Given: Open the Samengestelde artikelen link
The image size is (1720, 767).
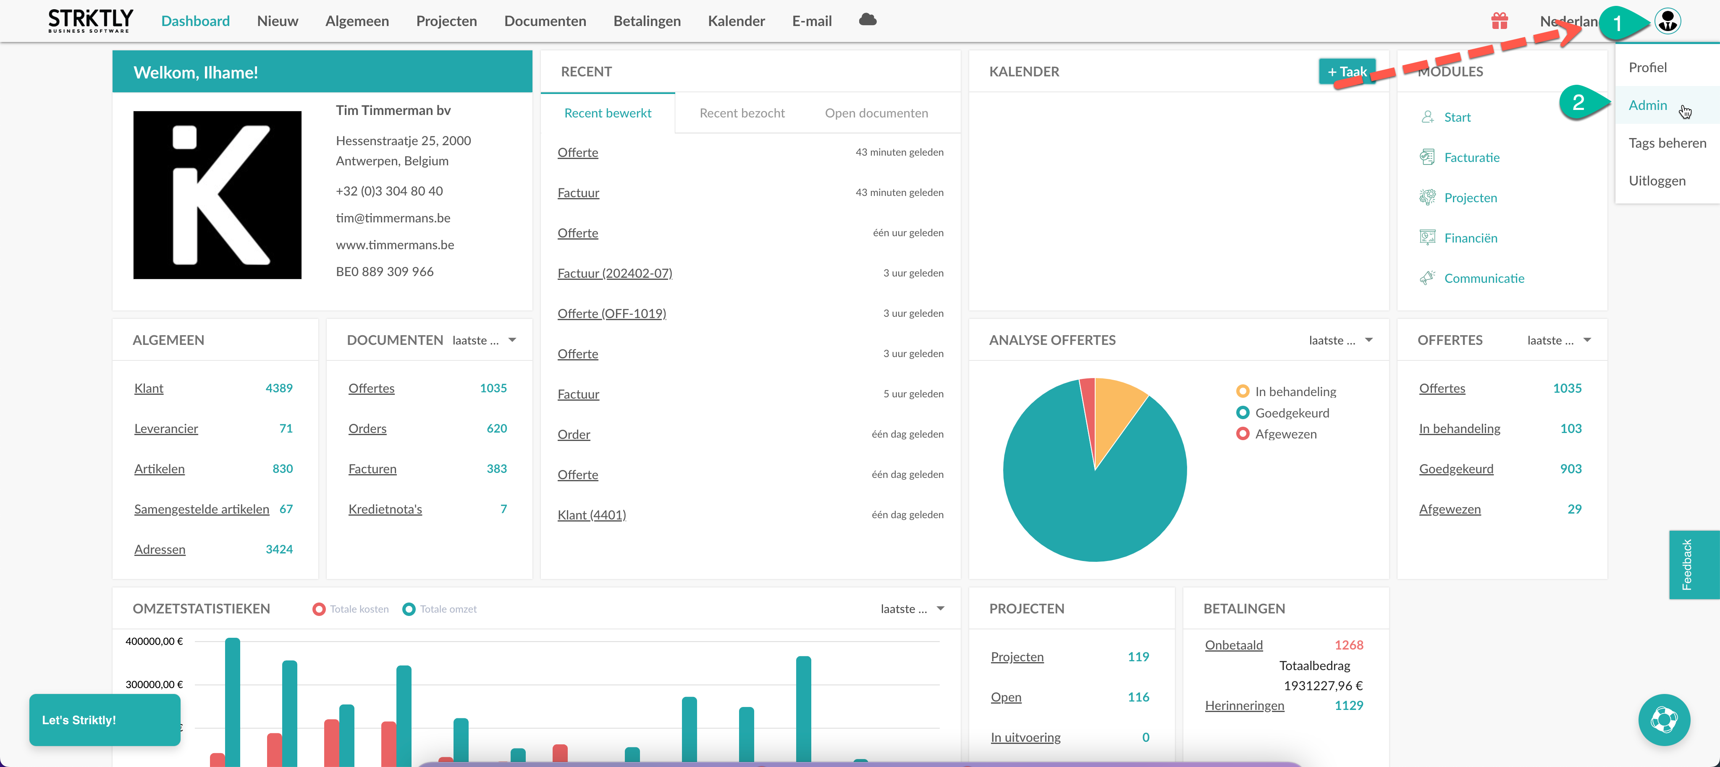Looking at the screenshot, I should [x=202, y=509].
